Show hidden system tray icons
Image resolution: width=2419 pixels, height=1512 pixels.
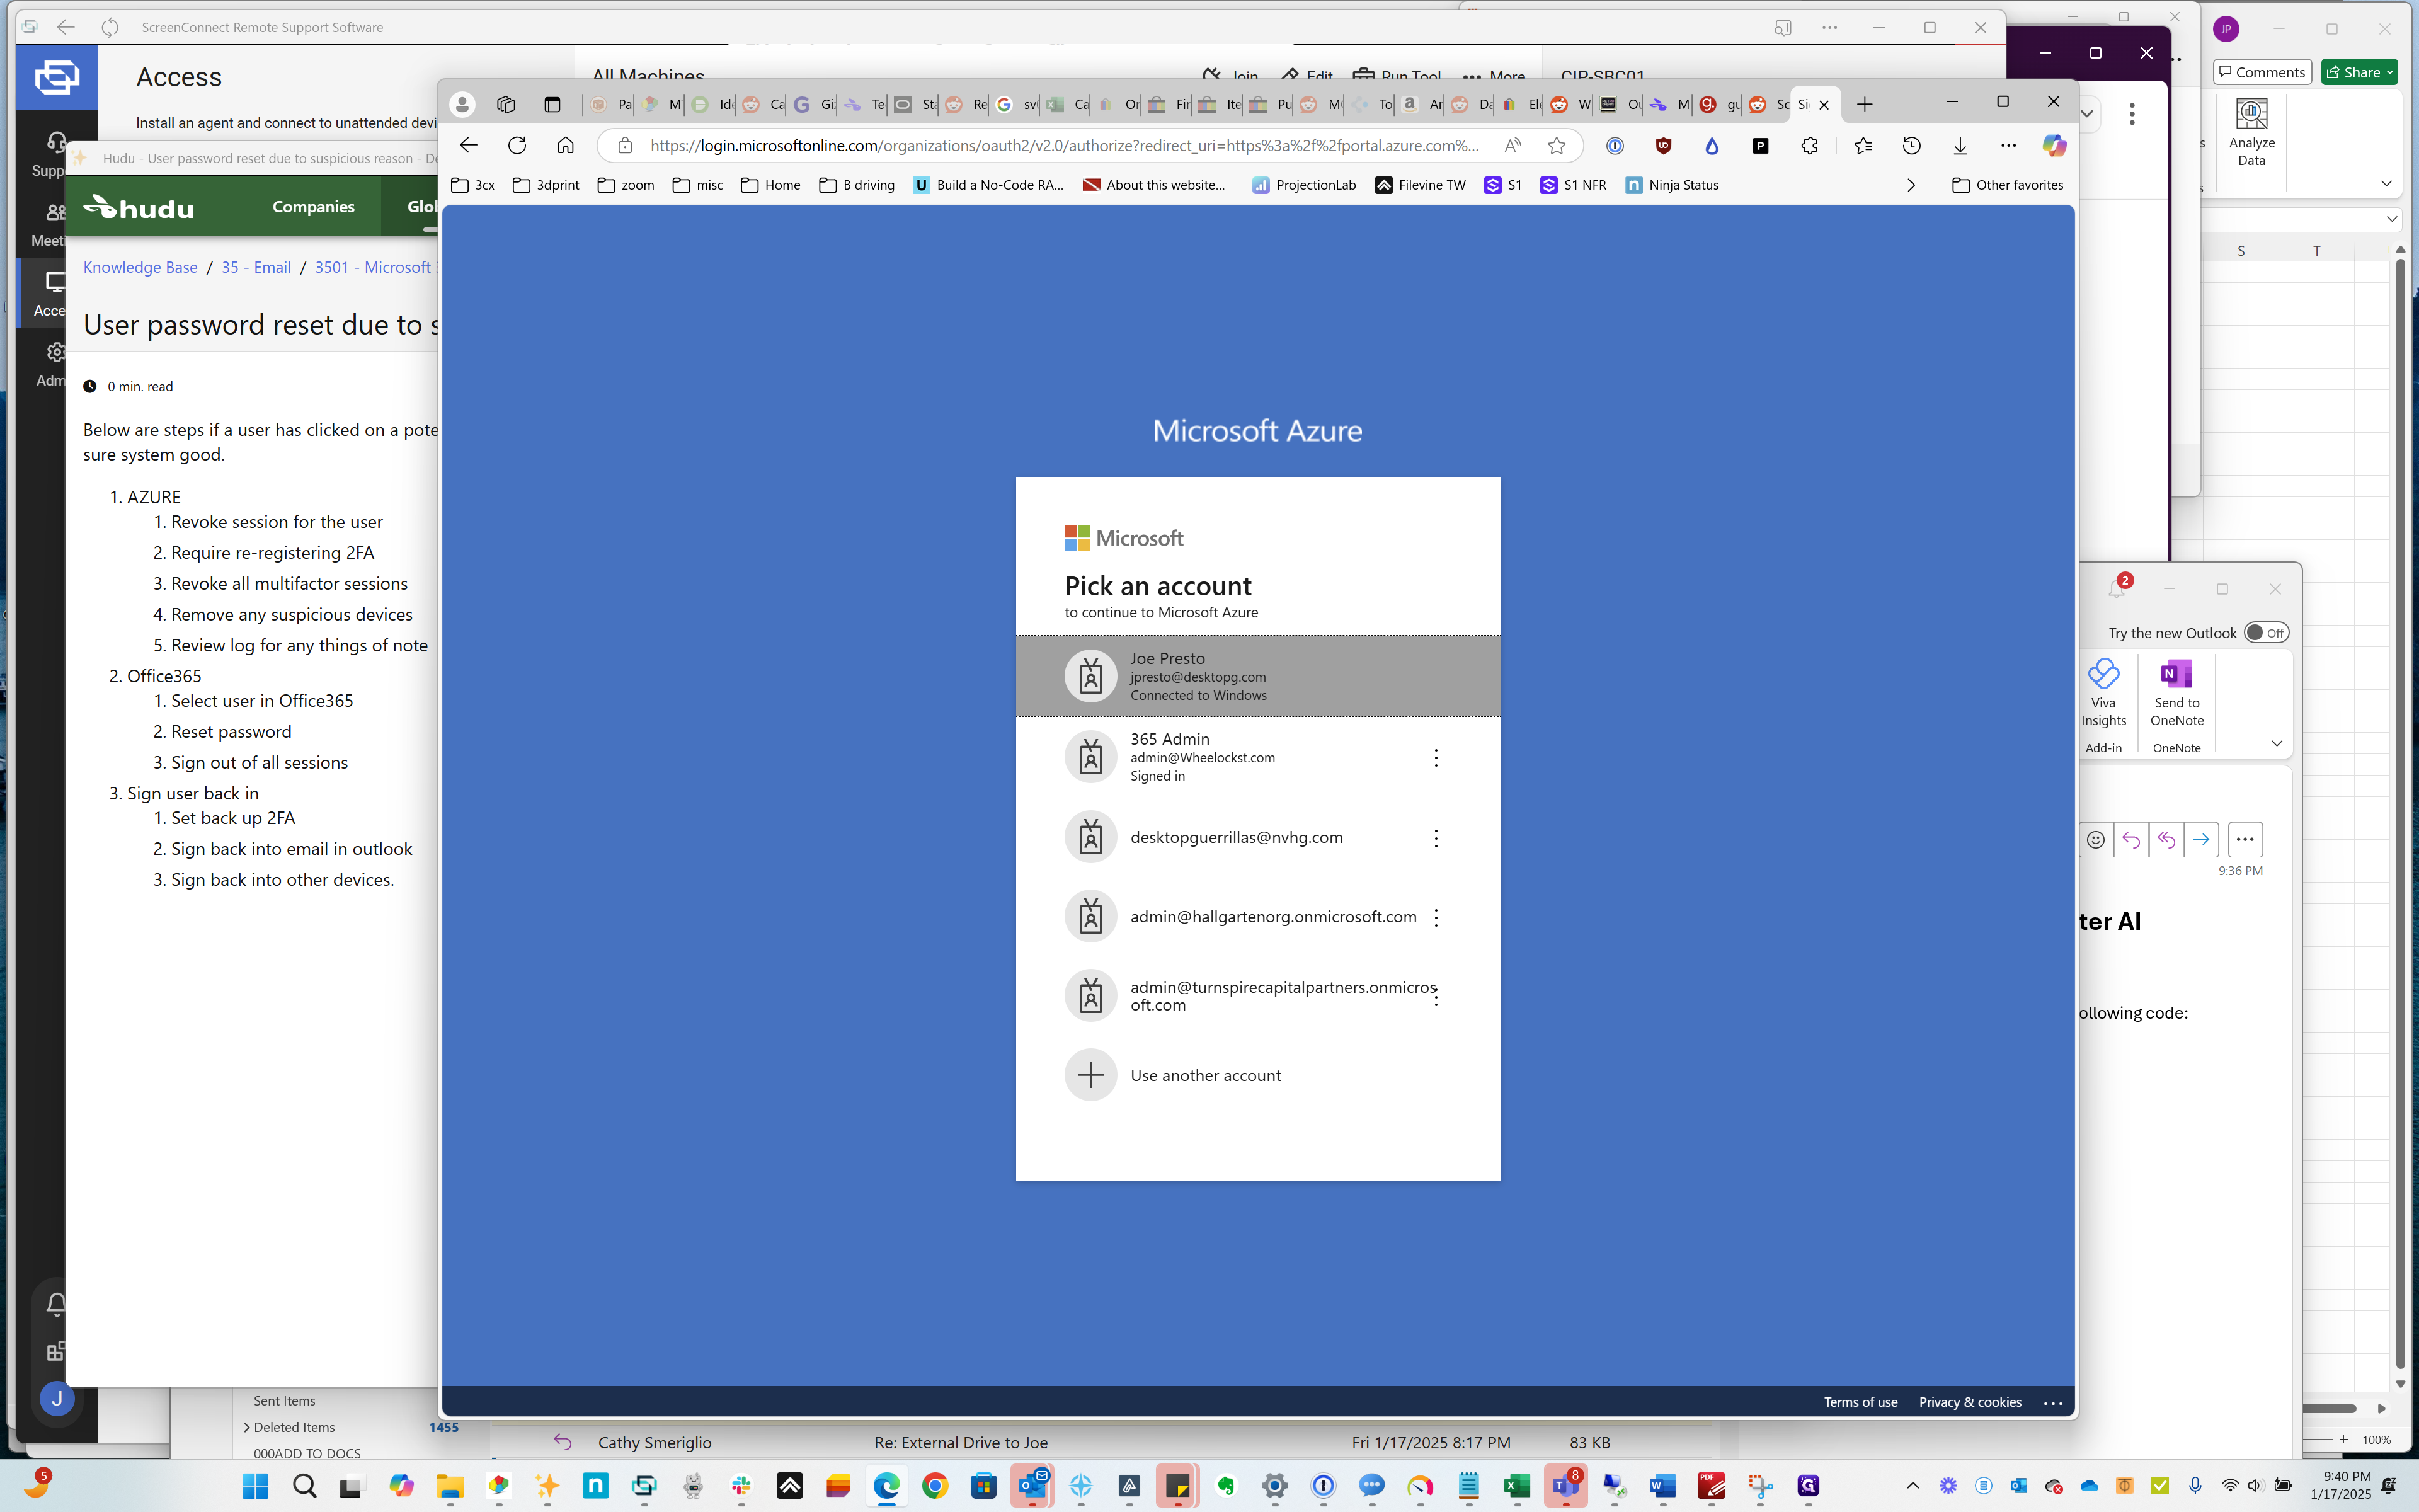click(1913, 1486)
